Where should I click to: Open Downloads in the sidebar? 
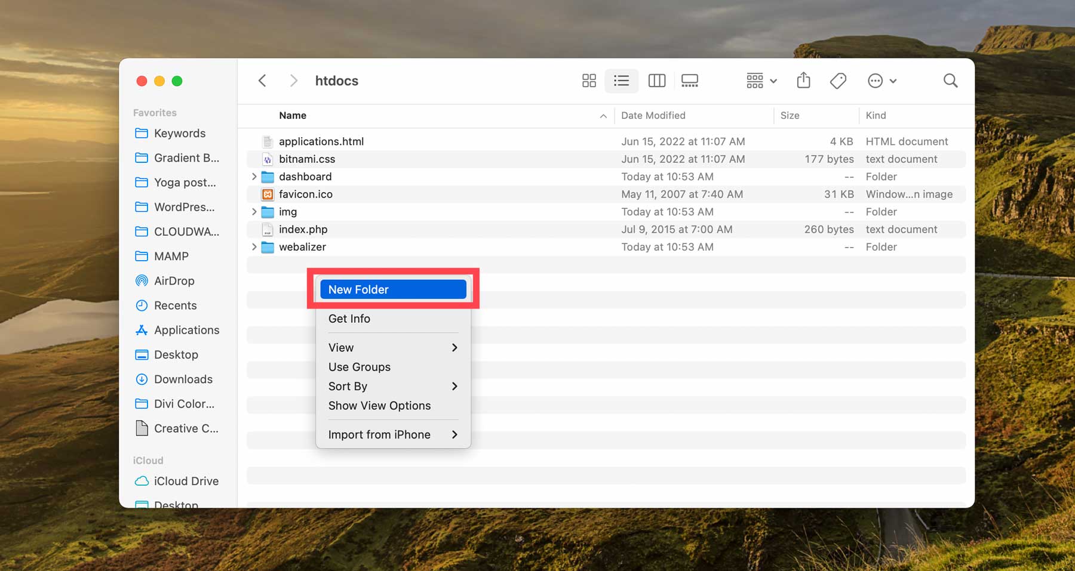tap(183, 379)
